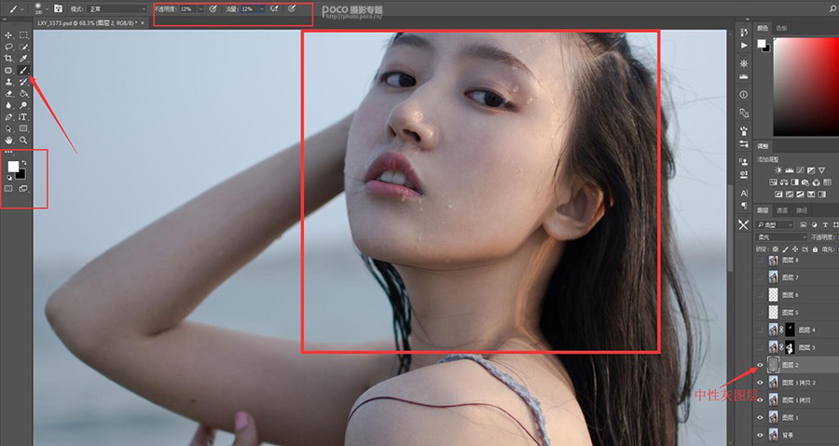
Task: Select the Clone Stamp tool
Action: click(8, 82)
